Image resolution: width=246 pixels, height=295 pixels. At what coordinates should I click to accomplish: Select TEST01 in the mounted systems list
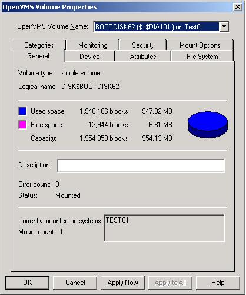(x=117, y=220)
